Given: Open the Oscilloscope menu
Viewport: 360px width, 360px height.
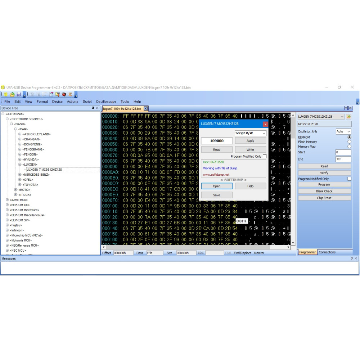Looking at the screenshot, I should (x=106, y=102).
